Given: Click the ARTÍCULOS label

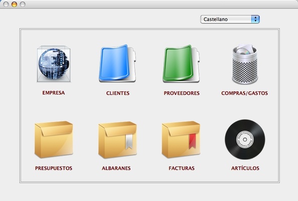Looking at the screenshot, I should click(245, 168).
